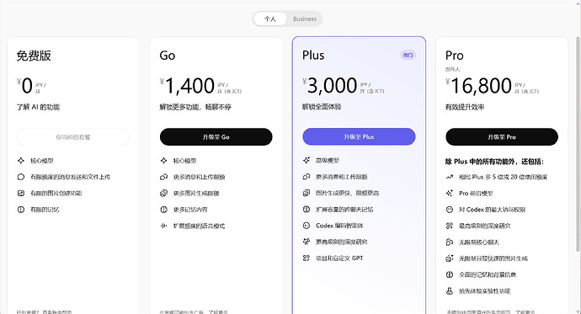Click memory icon beside 扩展容量的跨聊天记忆

[306, 210]
